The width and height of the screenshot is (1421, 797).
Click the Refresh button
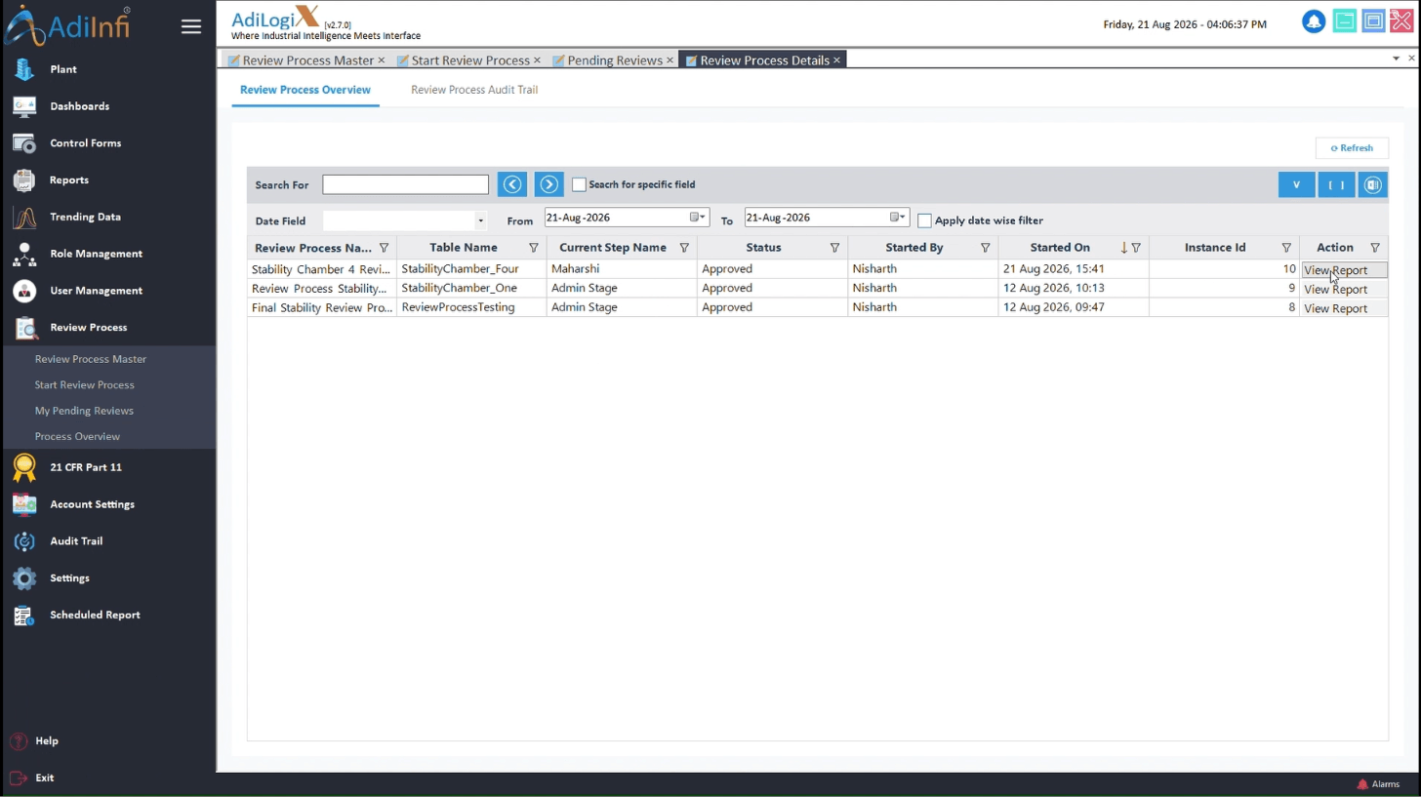tap(1352, 148)
